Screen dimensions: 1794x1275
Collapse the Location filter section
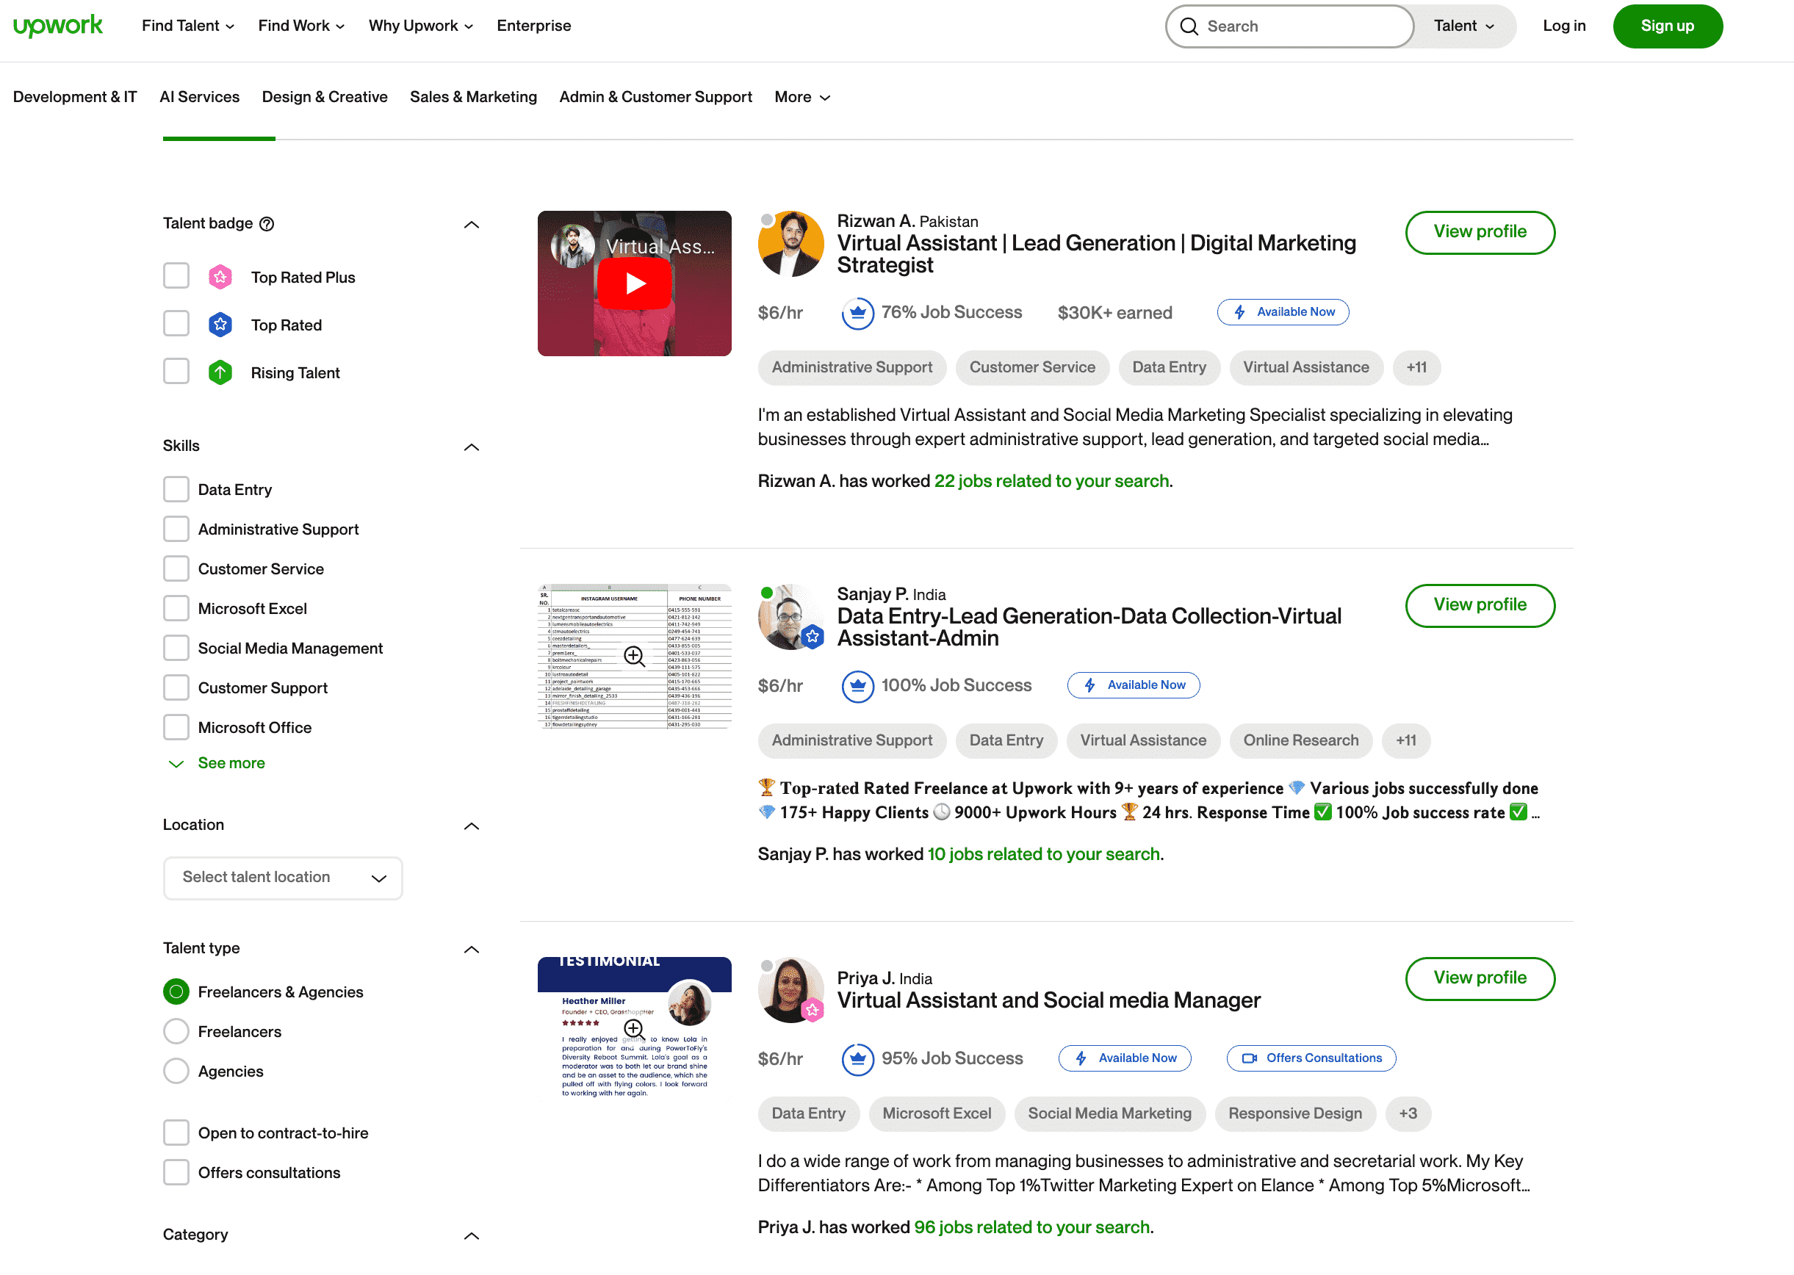coord(471,826)
